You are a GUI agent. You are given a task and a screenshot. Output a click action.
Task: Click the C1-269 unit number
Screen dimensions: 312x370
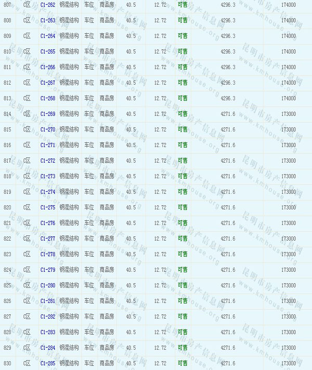point(47,114)
